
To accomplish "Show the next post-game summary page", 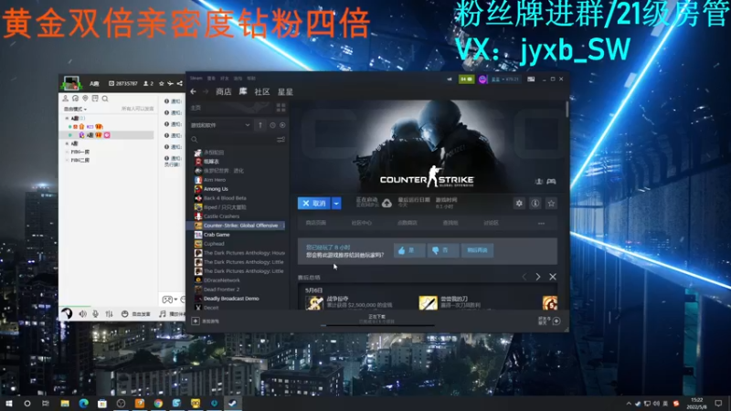I will pos(538,277).
